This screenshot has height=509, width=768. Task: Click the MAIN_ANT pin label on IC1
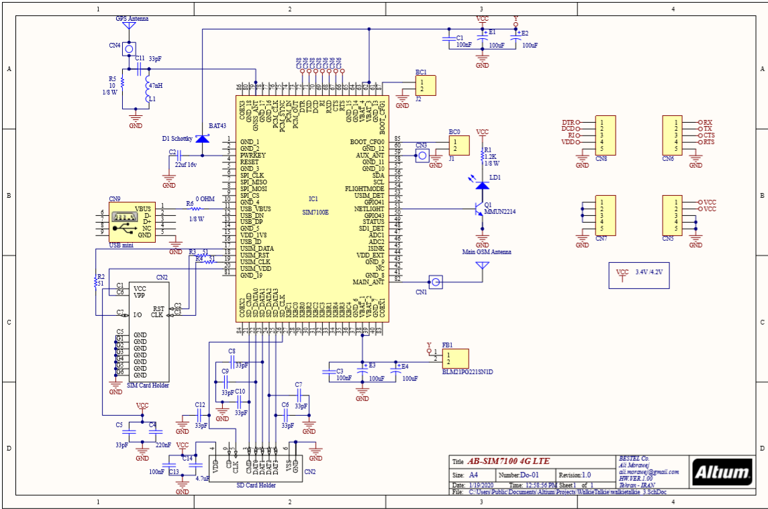pos(369,282)
